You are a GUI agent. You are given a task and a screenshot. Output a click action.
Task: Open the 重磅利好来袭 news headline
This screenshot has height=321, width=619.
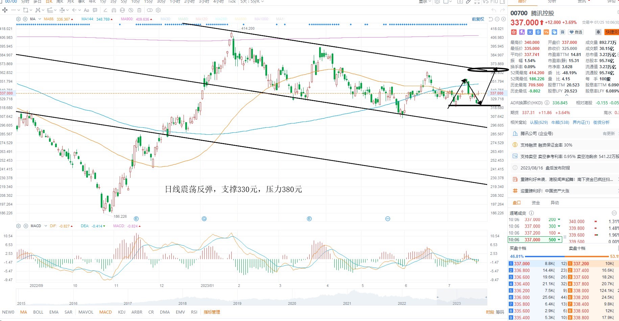coord(567,180)
